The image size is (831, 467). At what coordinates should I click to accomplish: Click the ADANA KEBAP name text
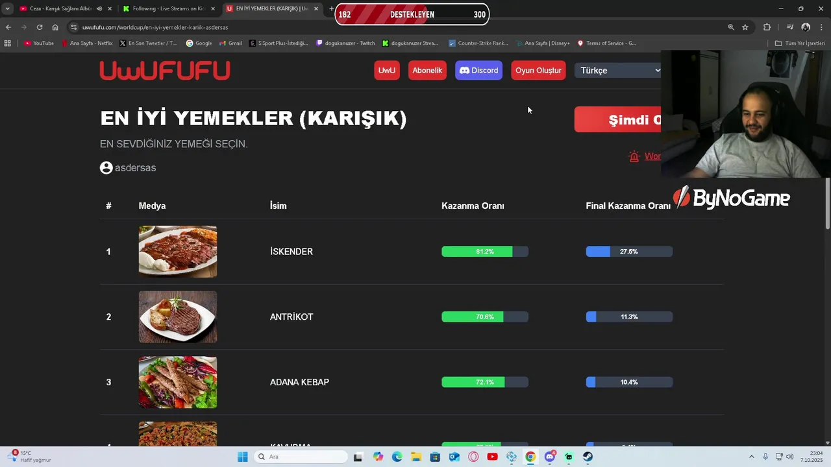[x=299, y=382]
